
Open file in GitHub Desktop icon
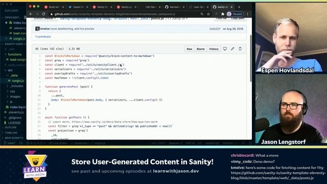click(x=225, y=49)
